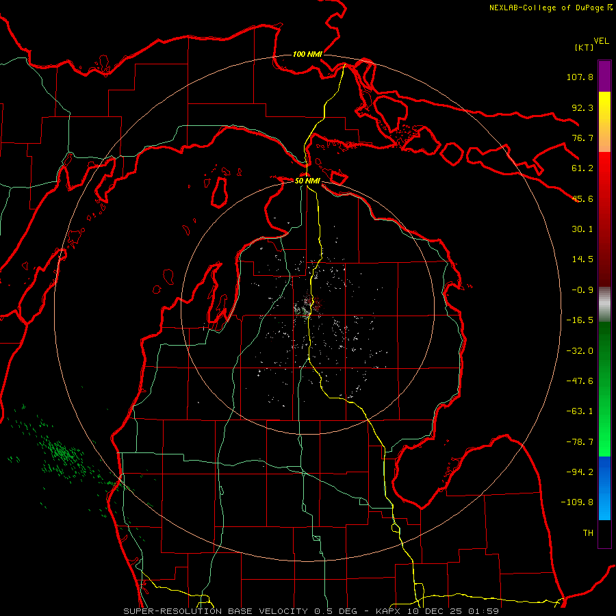Click the 14.5 velocity scale value
616x616 pixels.
point(582,259)
